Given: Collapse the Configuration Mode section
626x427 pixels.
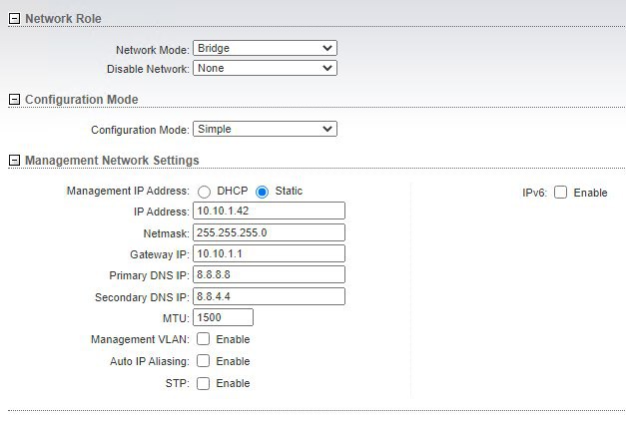Looking at the screenshot, I should click(x=14, y=100).
